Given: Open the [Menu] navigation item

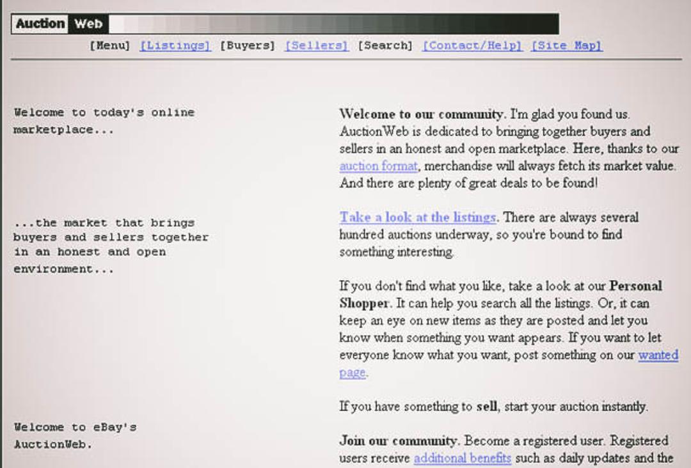Looking at the screenshot, I should click(x=110, y=45).
